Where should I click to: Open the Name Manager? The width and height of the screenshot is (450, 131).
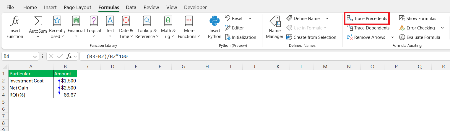274,28
